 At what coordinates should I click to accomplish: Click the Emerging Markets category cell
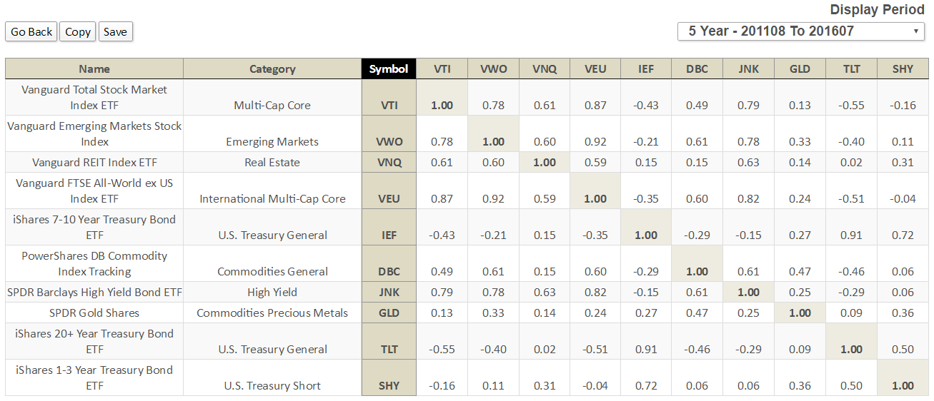pos(272,141)
